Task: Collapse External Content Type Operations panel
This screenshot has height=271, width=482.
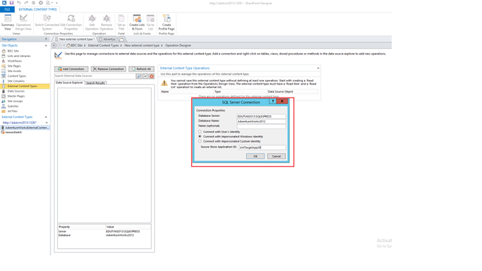Action: [318, 68]
